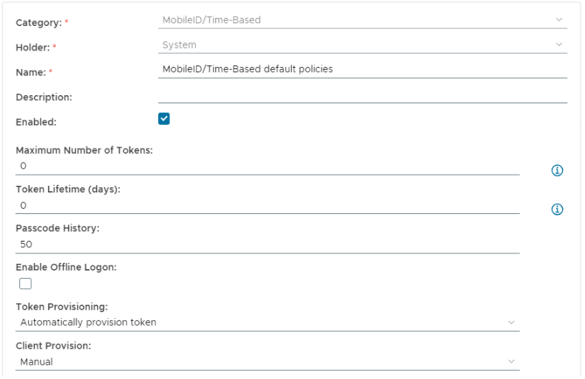Click the Holder dropdown chevron arrow
585x379 pixels.
pos(559,45)
